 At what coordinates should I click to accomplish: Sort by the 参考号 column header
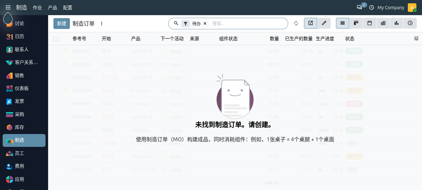79,39
